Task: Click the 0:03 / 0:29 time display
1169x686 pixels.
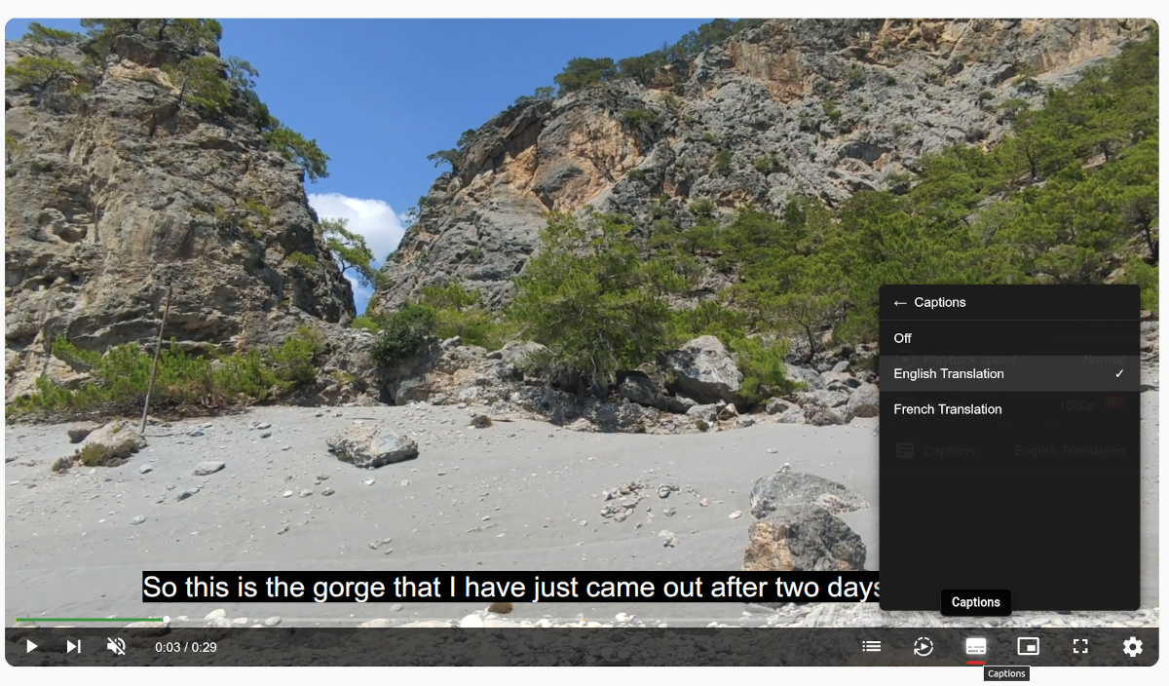Action: click(x=186, y=647)
